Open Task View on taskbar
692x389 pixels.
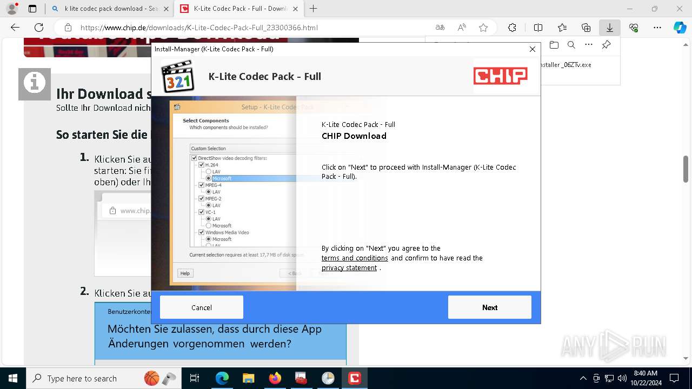pos(195,378)
